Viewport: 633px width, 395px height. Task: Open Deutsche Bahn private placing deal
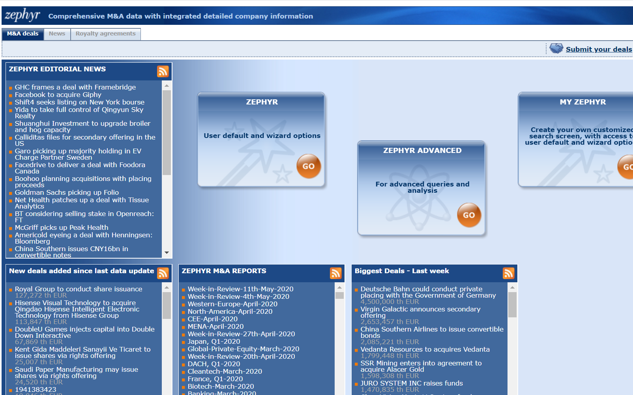click(428, 292)
